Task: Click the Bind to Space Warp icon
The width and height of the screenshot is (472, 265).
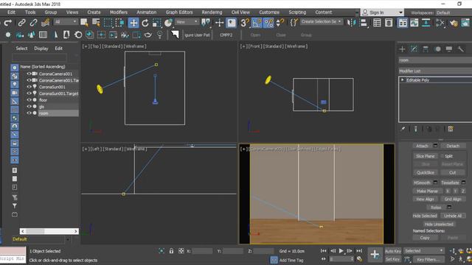Action: pyautogui.click(x=45, y=23)
